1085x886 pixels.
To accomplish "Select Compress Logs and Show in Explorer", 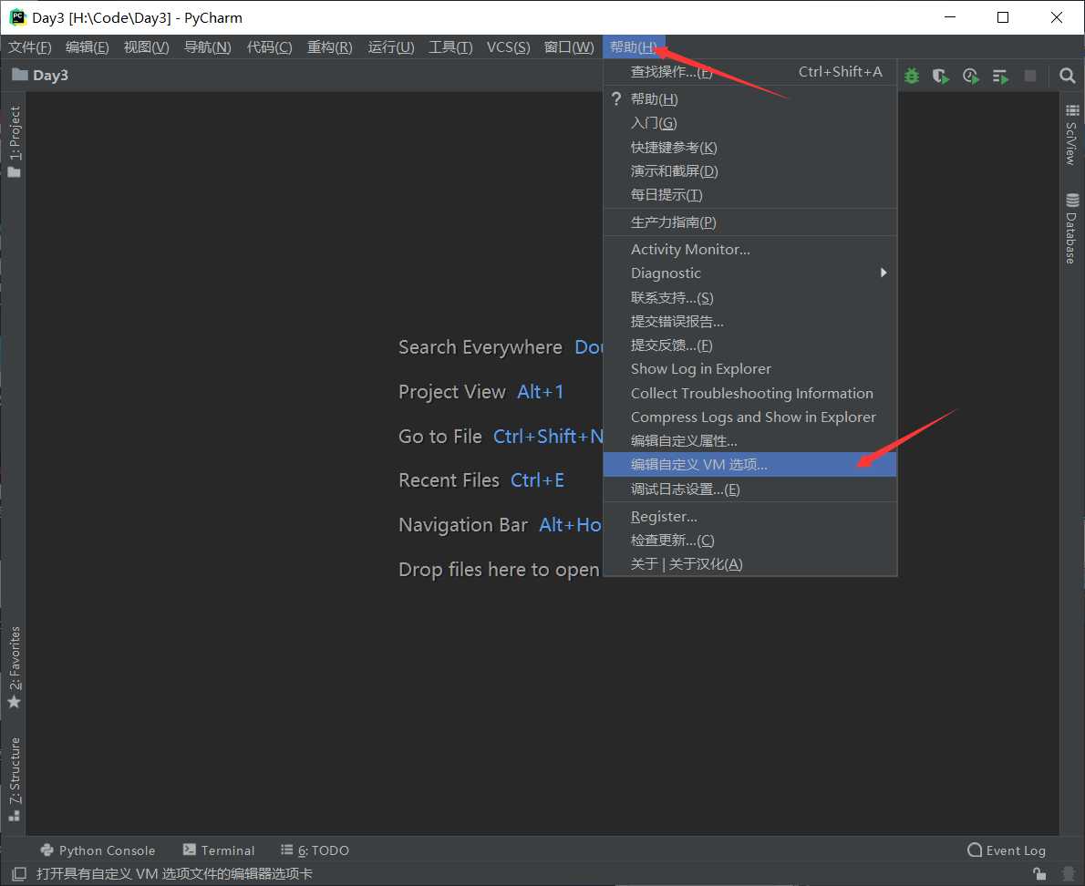I will click(750, 417).
